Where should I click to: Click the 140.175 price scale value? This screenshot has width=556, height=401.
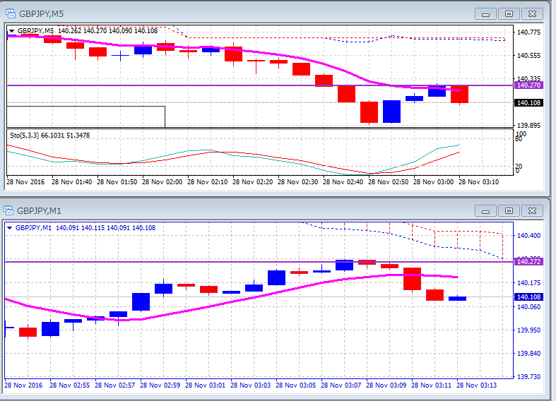click(528, 283)
